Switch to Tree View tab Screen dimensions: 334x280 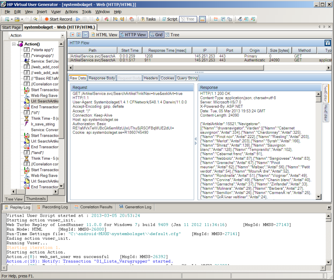click(14, 199)
